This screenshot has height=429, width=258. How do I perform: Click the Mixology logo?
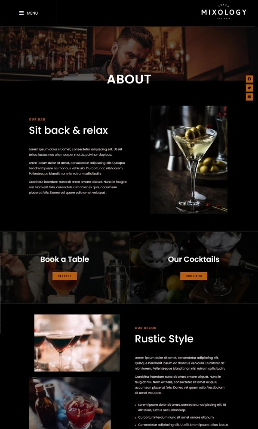tap(224, 12)
